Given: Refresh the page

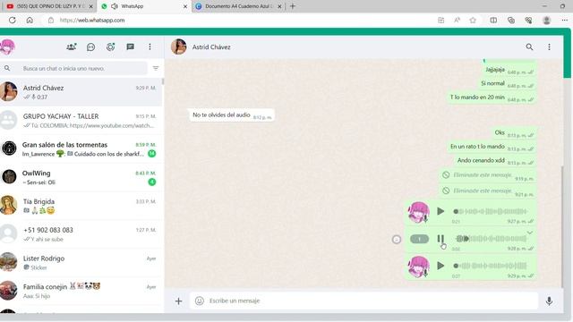Looking at the screenshot, I should (12, 20).
